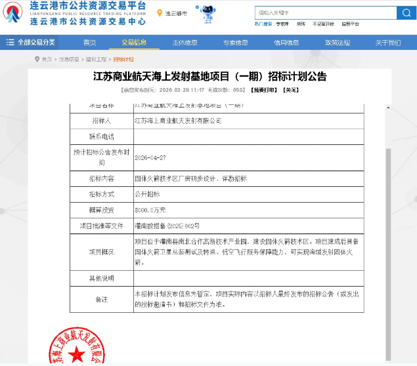The height and width of the screenshot is (366, 417).
Task: Click the approval number 灌南数据备〔2025〕962号
Action: coord(167,226)
